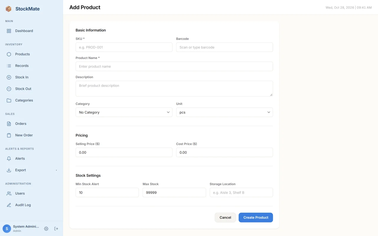The height and width of the screenshot is (236, 378).
Task: Click the Audit Log pencil icon
Action: [9, 205]
